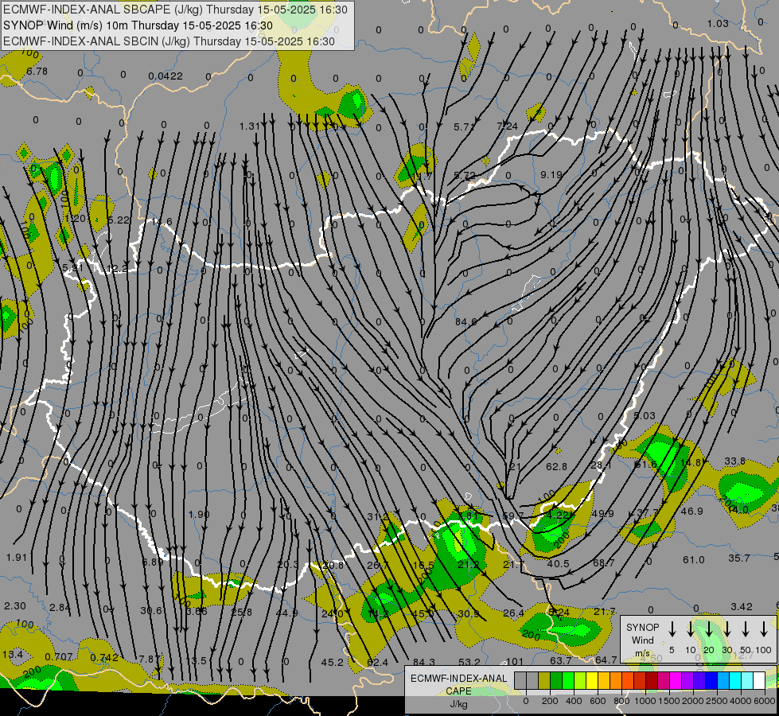Click the map value 45.2
Screen dimensions: 779x716
pos(333,662)
